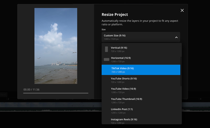Click the beach video preview thumbnail
210x128 pixels.
[56, 46]
